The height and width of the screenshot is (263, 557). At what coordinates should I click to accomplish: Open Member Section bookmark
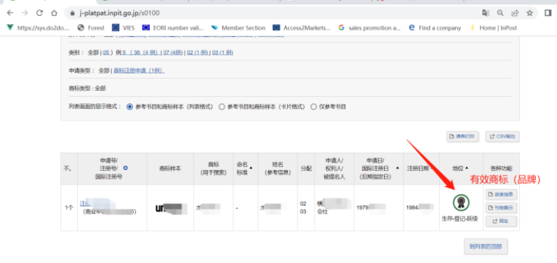238,28
